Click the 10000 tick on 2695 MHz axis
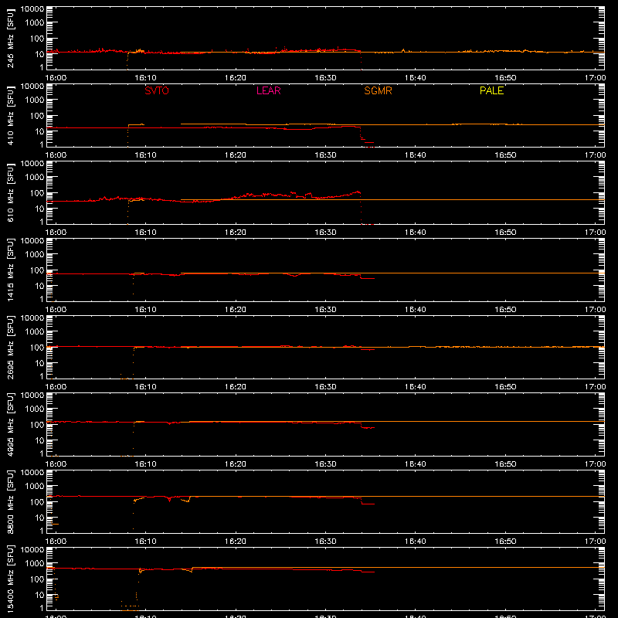This screenshot has height=618, width=618. (x=32, y=318)
